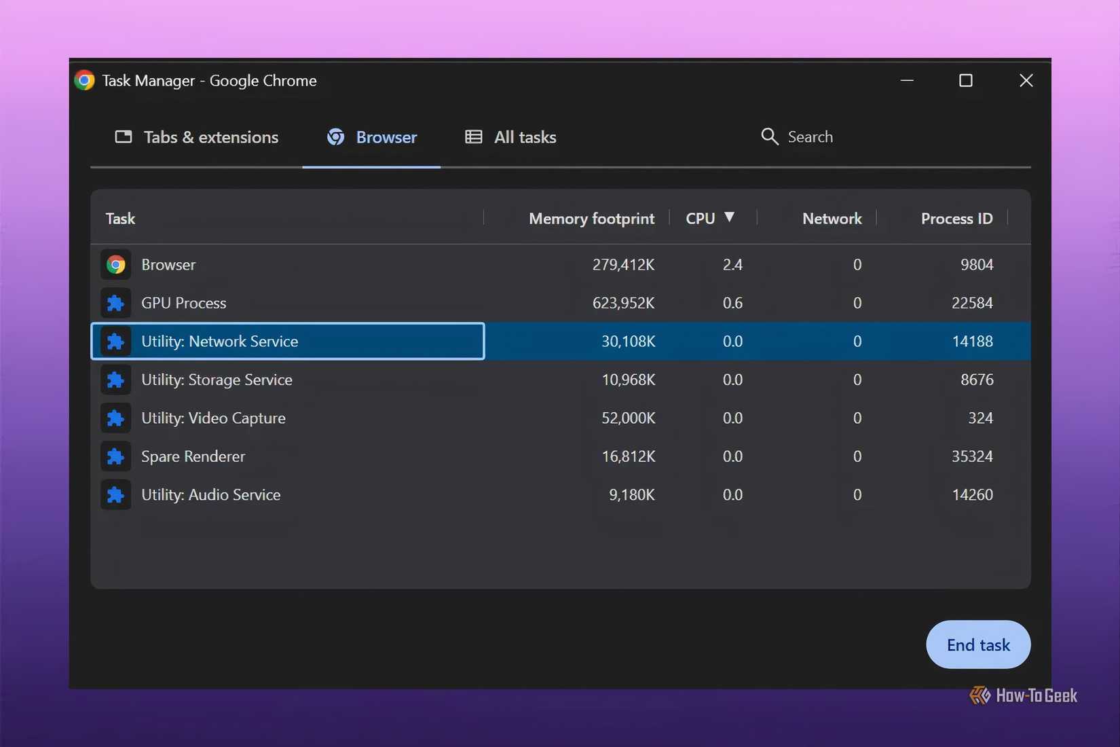Viewport: 1120px width, 747px height.
Task: Click the Chrome logo in title bar
Action: click(84, 80)
